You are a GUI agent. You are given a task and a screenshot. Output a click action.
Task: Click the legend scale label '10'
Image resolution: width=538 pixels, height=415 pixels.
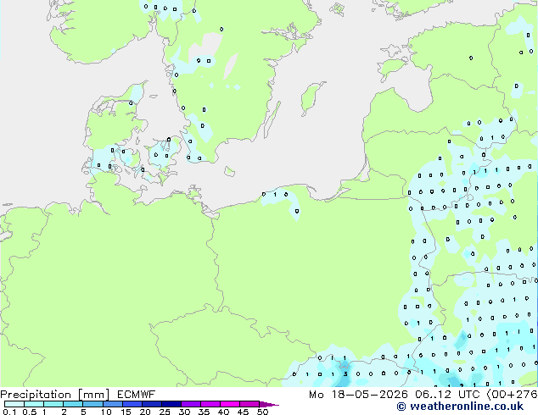[106, 412]
